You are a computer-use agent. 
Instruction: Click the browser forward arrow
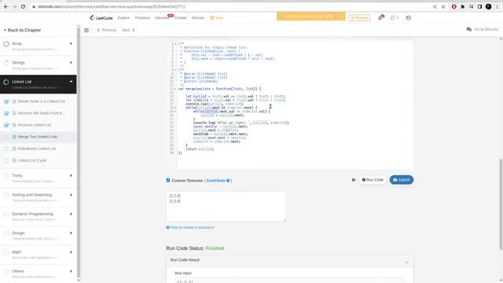(14, 6)
